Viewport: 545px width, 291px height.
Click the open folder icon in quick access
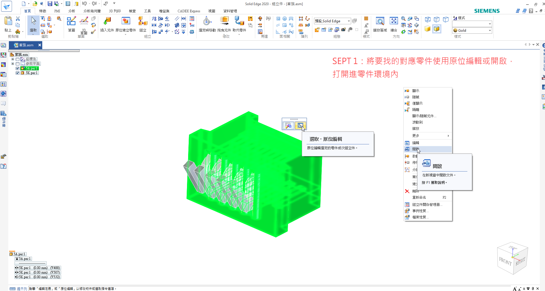click(x=35, y=4)
